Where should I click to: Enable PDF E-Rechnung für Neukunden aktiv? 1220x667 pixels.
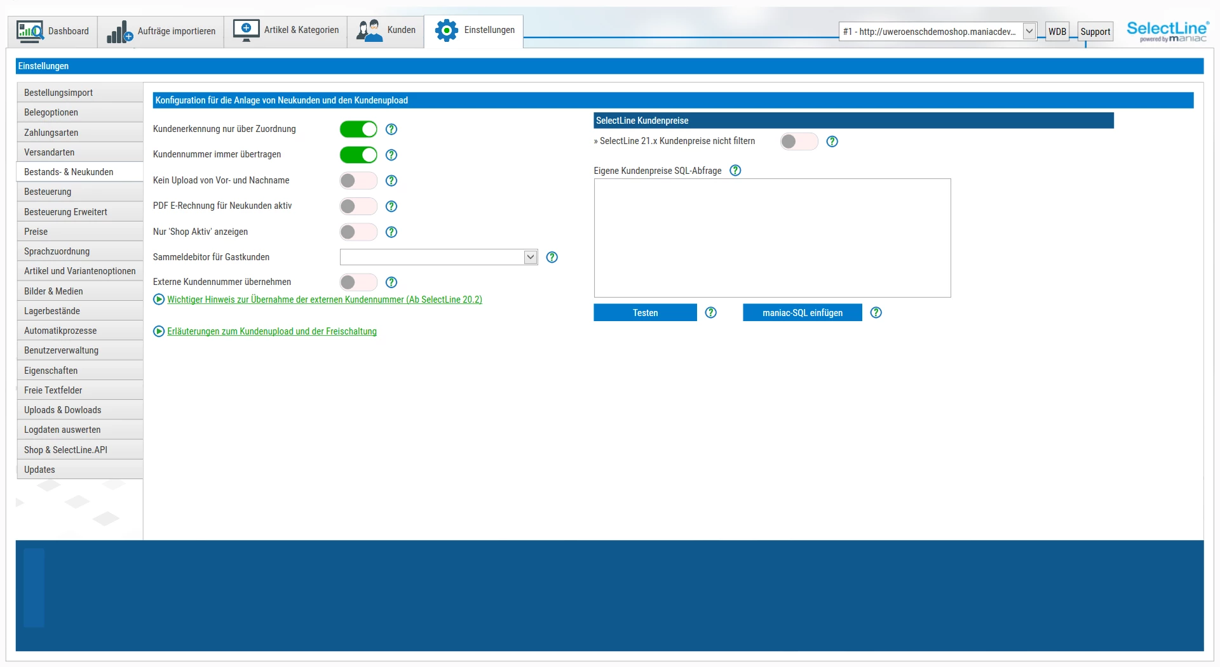click(358, 206)
